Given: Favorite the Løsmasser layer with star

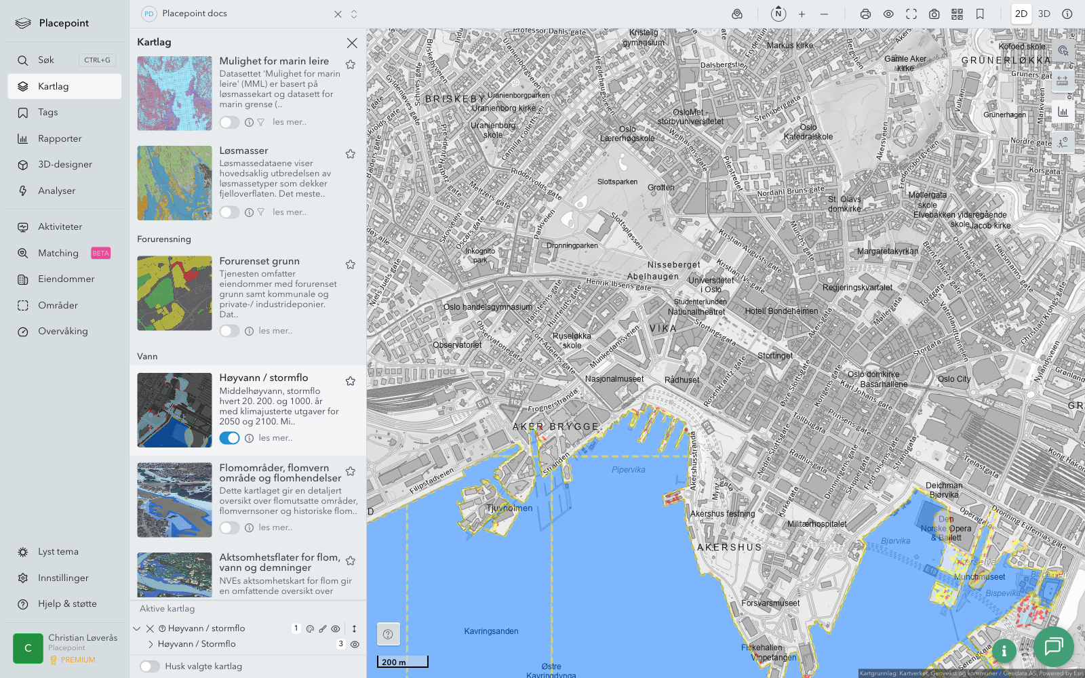Looking at the screenshot, I should pos(351,155).
